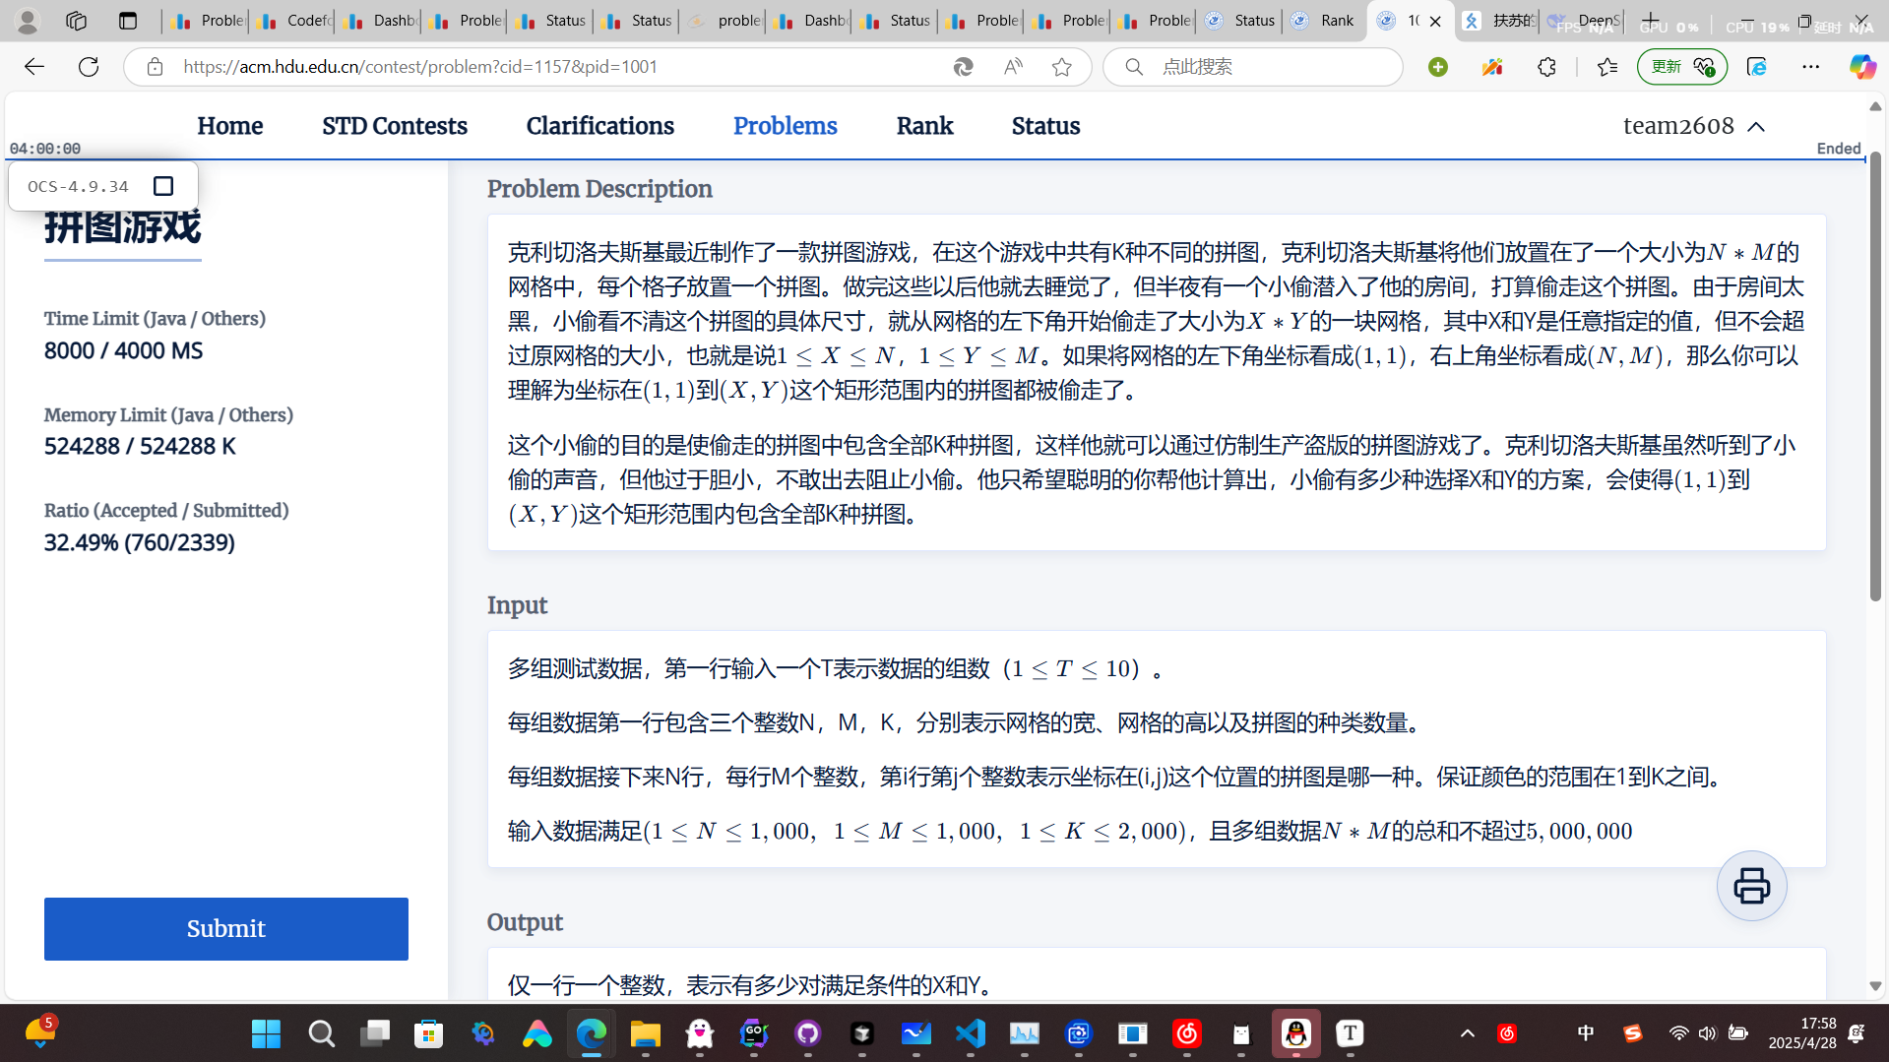Open taskbar clock and calendar
The image size is (1889, 1062).
click(x=1801, y=1033)
